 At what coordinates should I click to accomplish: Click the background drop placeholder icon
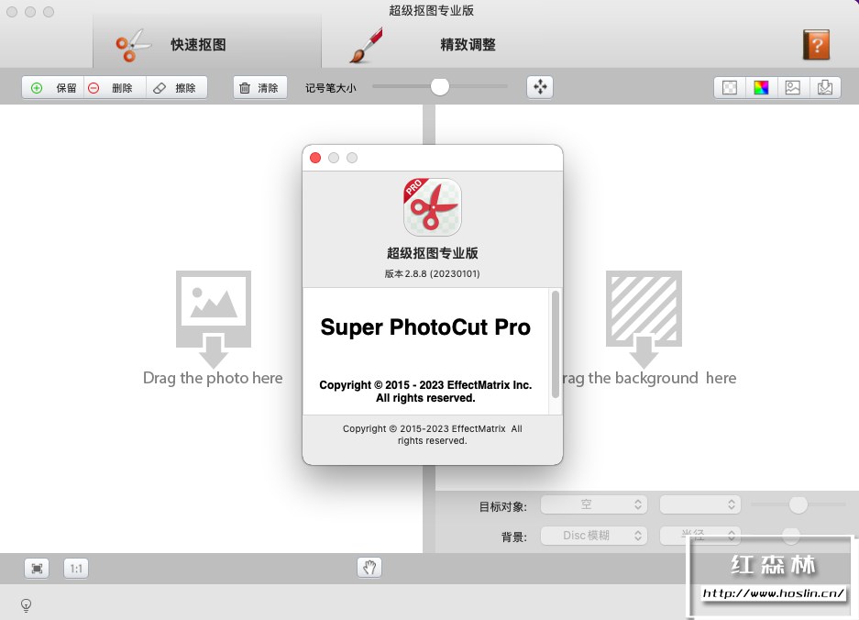pos(644,319)
